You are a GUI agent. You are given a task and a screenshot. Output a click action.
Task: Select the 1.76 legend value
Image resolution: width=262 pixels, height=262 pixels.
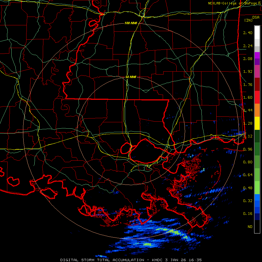[x=248, y=84]
